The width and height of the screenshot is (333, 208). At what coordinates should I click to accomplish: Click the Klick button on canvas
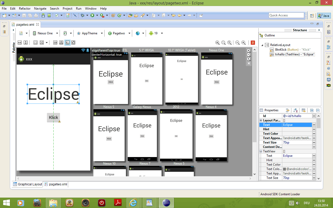tap(53, 118)
